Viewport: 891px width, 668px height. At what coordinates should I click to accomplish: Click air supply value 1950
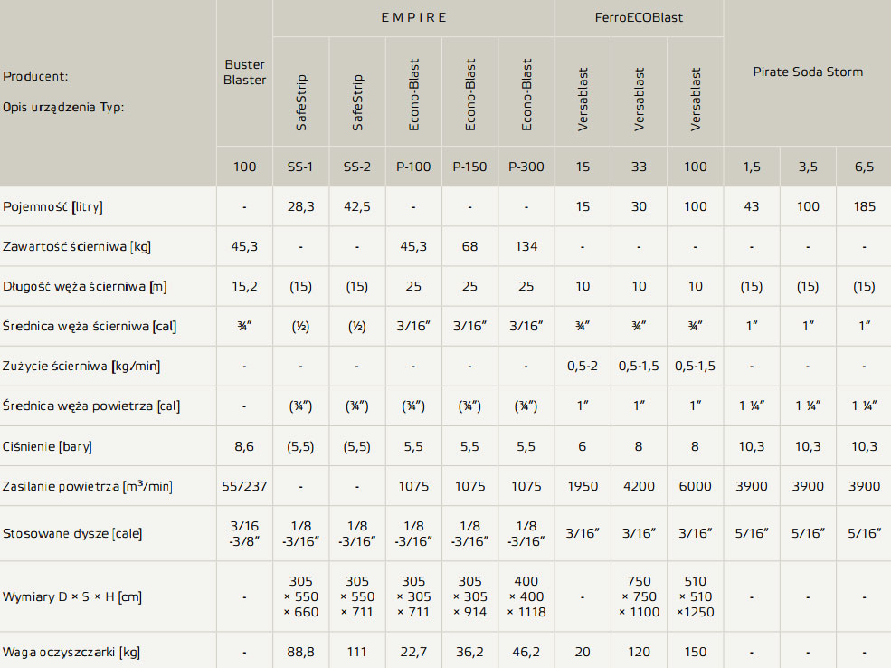pyautogui.click(x=583, y=486)
